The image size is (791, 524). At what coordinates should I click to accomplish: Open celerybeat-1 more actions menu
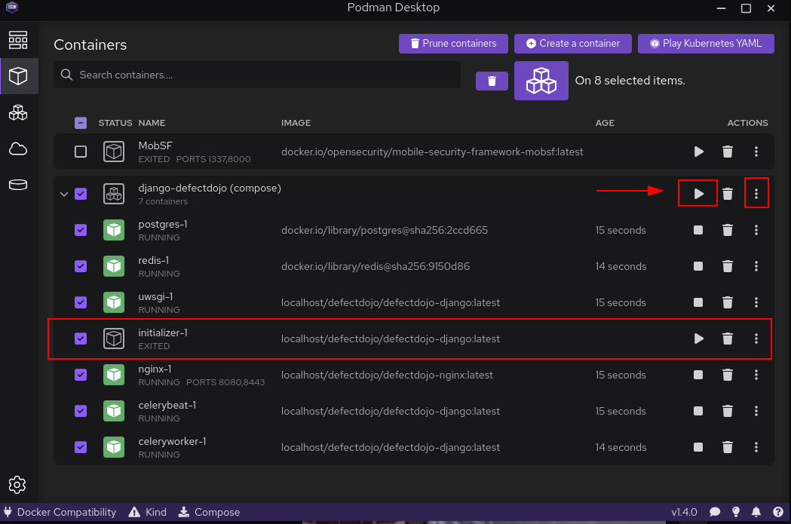[x=756, y=411]
